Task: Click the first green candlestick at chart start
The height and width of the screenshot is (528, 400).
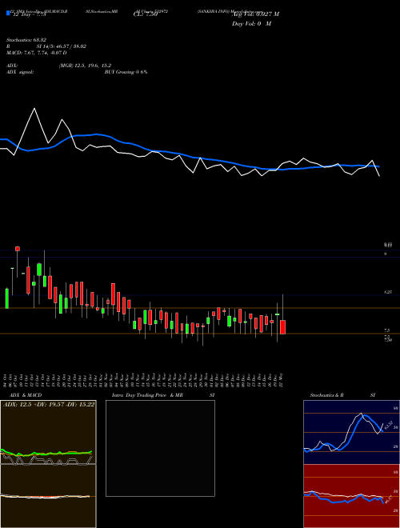Action: point(6,298)
